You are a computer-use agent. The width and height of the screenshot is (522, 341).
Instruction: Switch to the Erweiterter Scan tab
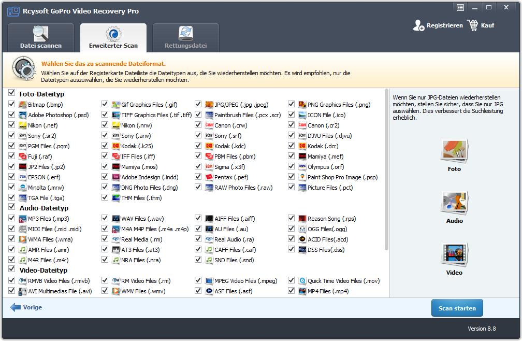113,38
